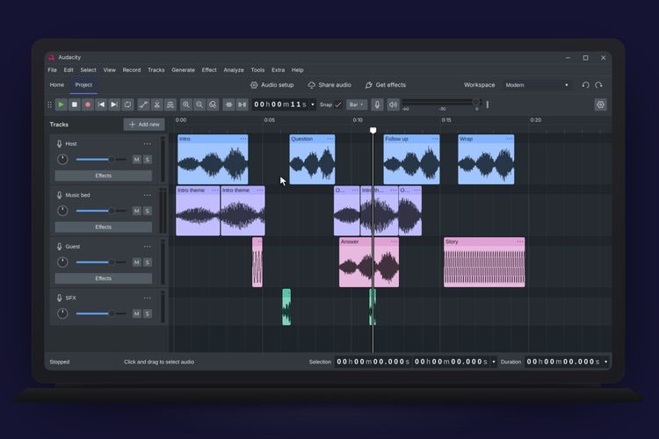Open the Workspace Modern dropdown
The image size is (659, 439).
coord(537,85)
